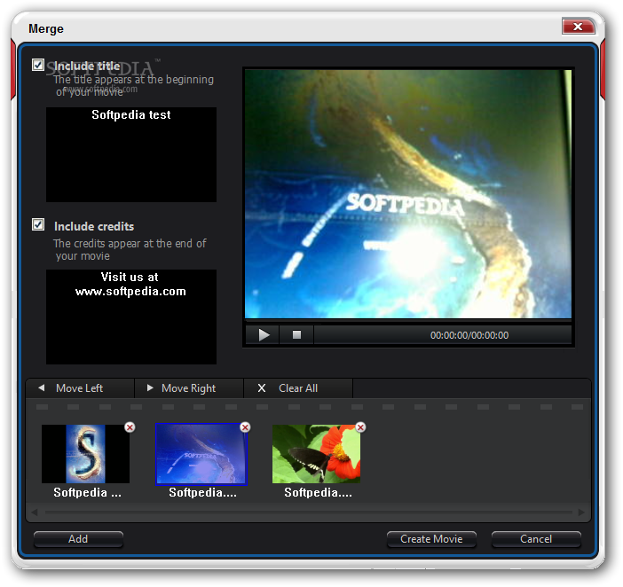Uncheck the Include credits checkbox
623x587 pixels.
pyautogui.click(x=38, y=224)
